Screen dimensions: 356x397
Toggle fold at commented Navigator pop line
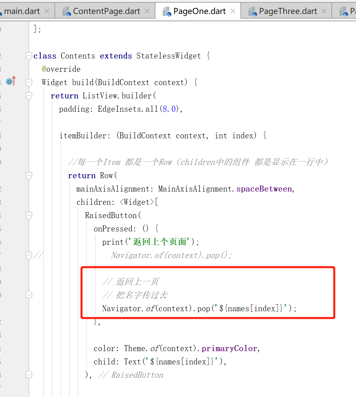[x=29, y=255]
